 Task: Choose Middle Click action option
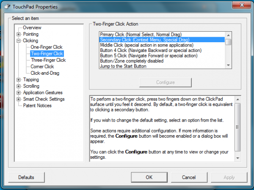pos(162,45)
